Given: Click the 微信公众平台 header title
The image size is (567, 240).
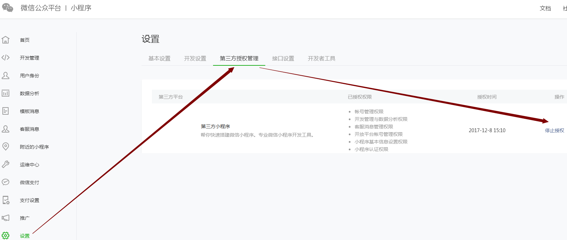Looking at the screenshot, I should (41, 8).
